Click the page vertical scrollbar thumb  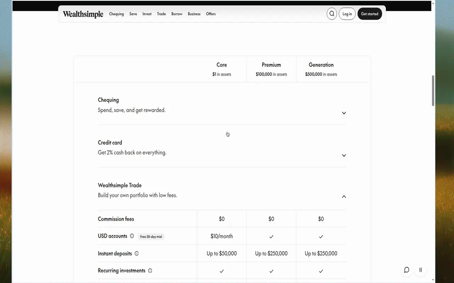pyautogui.click(x=433, y=91)
